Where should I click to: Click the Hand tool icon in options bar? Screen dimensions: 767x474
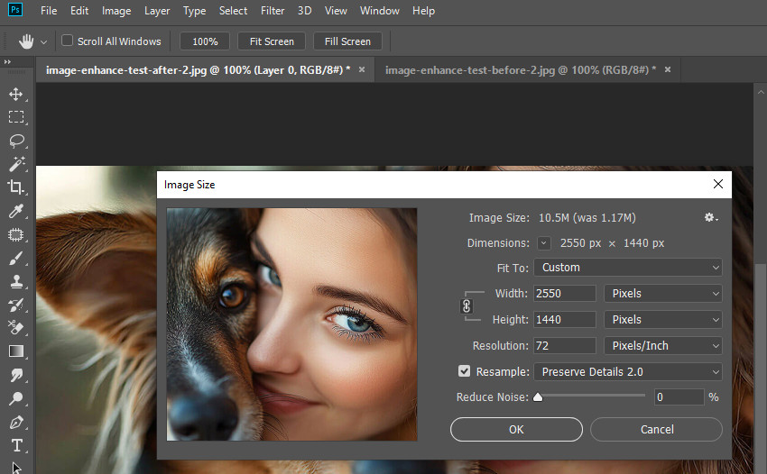pyautogui.click(x=26, y=41)
